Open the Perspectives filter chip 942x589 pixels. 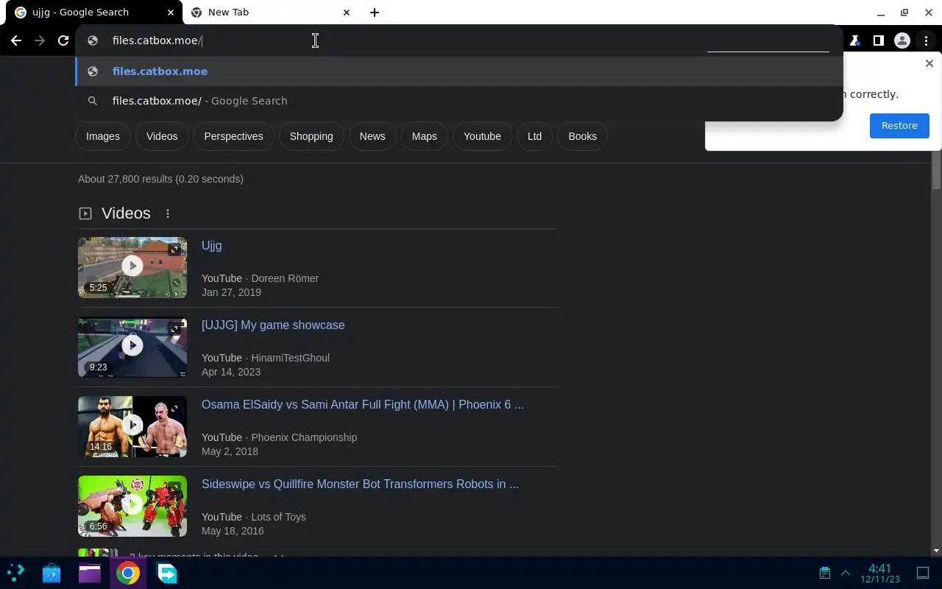click(233, 136)
